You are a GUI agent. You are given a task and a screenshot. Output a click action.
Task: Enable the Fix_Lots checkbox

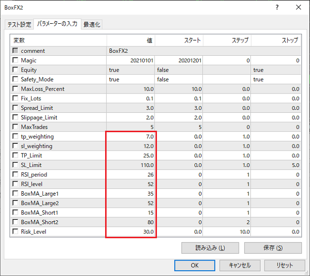(x=15, y=98)
